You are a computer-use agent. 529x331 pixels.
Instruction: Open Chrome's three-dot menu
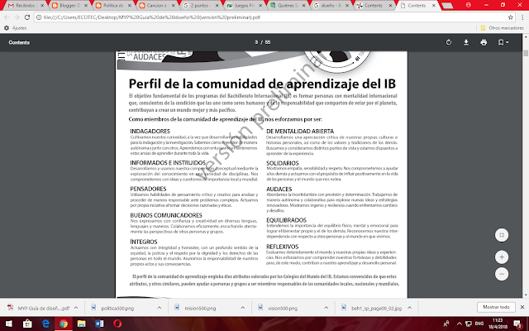point(522,17)
